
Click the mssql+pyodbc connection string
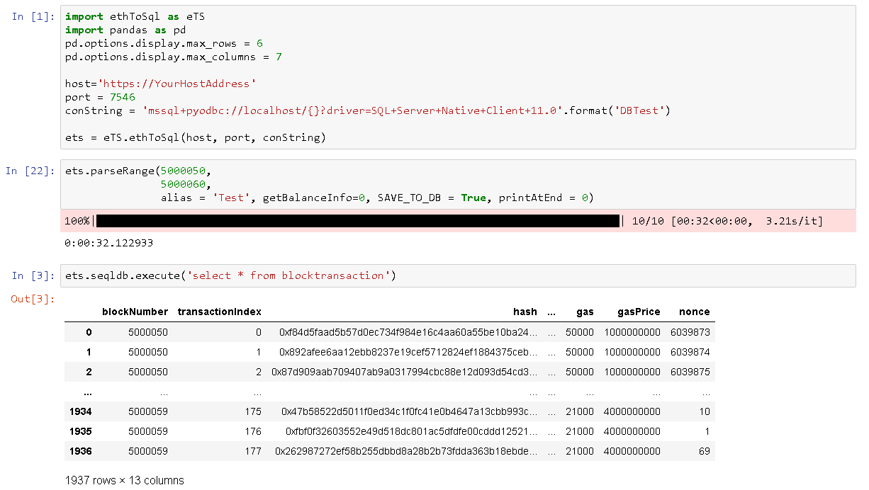tap(352, 110)
